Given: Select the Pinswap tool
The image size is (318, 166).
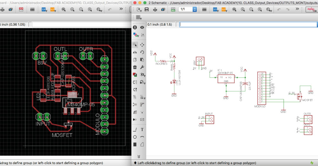Looking at the screenshot, I should pos(135,82).
